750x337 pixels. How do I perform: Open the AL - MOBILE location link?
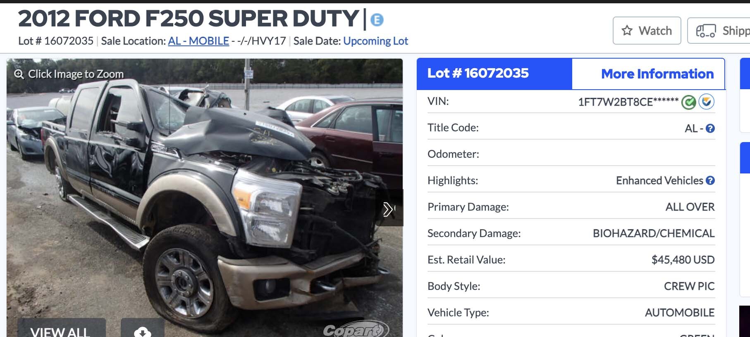click(198, 41)
